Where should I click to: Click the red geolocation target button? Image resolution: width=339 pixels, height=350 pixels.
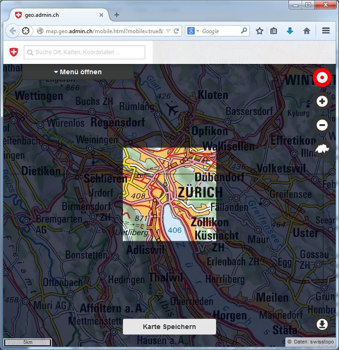coord(322,77)
